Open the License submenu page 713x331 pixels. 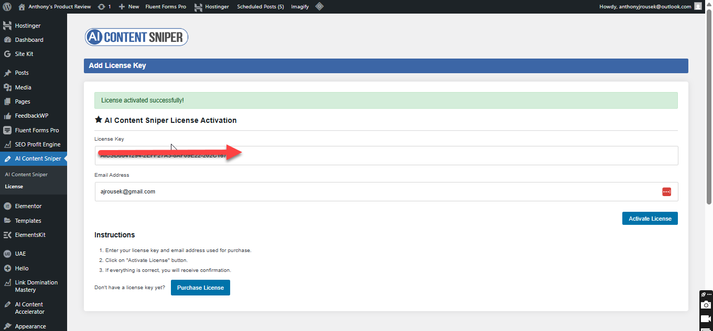tap(14, 186)
